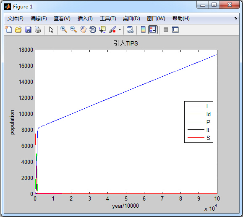The image size is (243, 217).
Task: Print the figure with printer icon
Action: 38,29
